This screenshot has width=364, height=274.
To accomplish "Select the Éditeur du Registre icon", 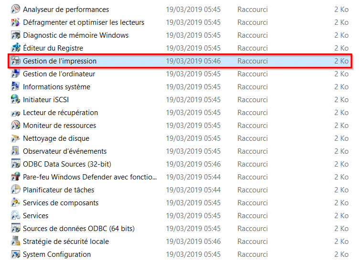I will (16, 48).
